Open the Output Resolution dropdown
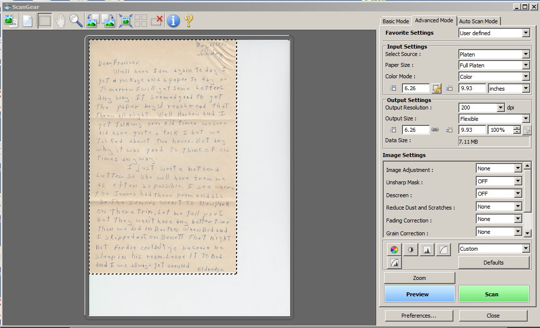 500,108
